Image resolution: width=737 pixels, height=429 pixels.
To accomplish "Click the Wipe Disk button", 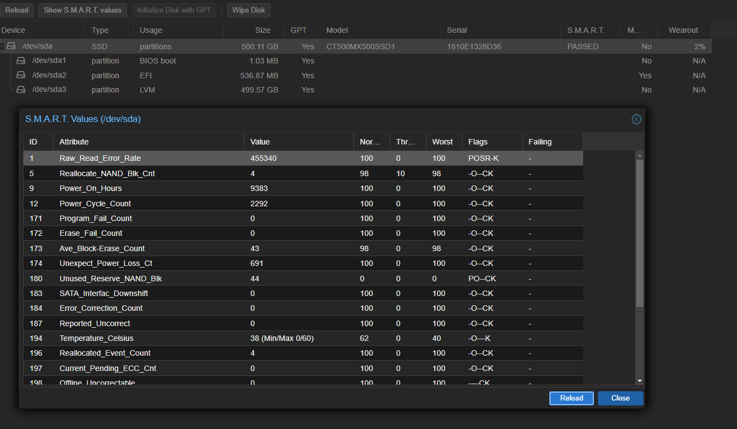I will click(x=249, y=10).
